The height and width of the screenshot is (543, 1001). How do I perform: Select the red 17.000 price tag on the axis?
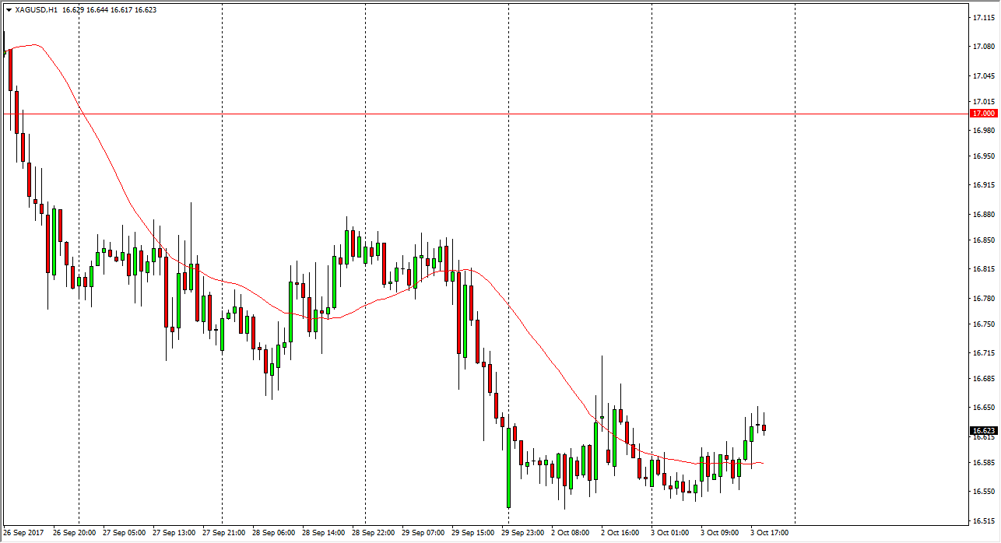pos(983,114)
